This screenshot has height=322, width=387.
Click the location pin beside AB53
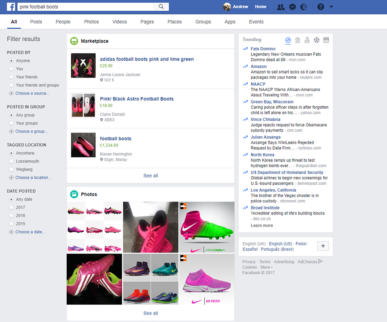[x=101, y=120]
